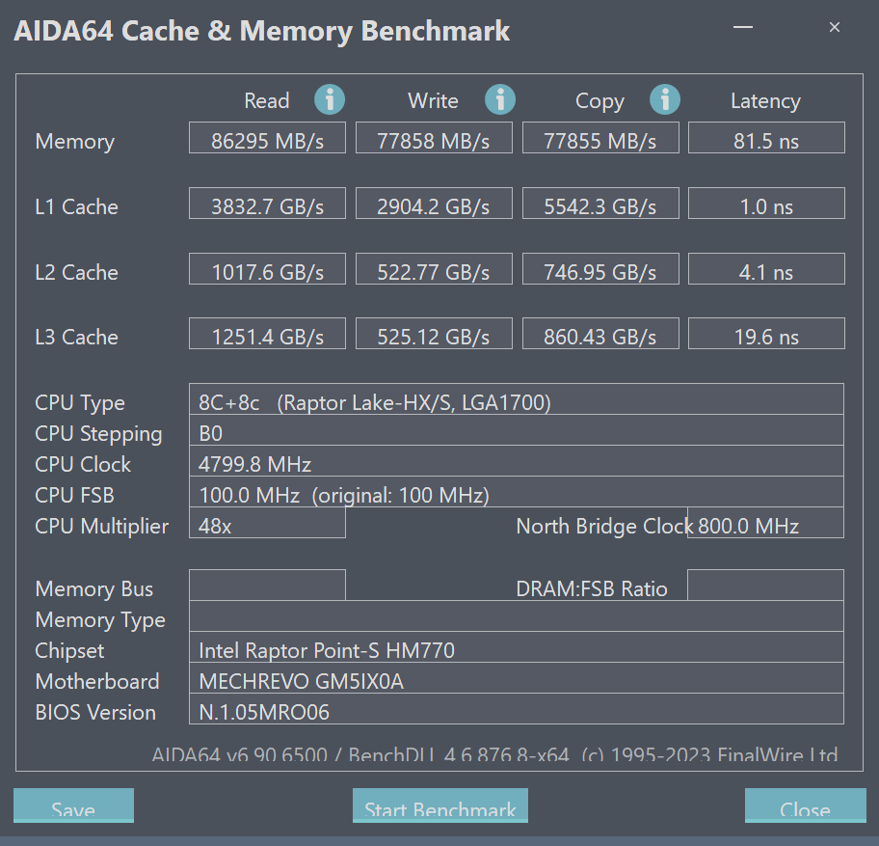This screenshot has height=846, width=879.
Task: Click the Read info icon
Action: pos(330,99)
